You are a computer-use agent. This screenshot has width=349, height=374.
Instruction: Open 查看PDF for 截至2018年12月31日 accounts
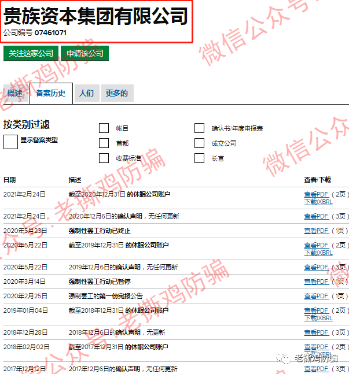tap(317, 310)
